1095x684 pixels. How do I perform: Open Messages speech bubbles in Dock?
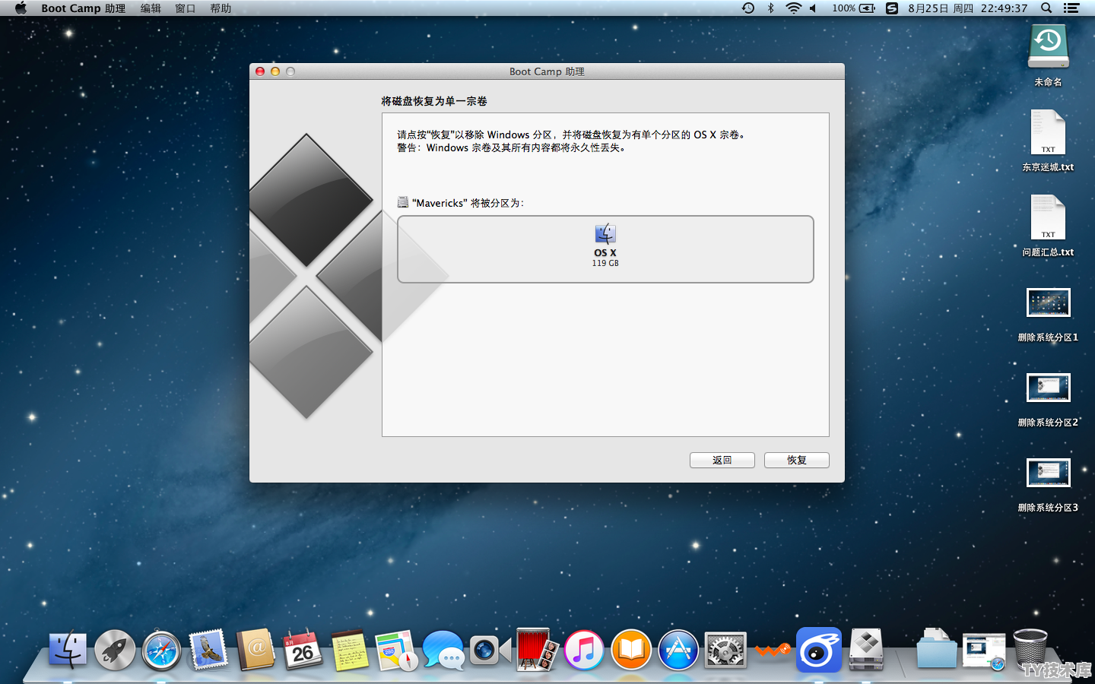[x=443, y=651]
